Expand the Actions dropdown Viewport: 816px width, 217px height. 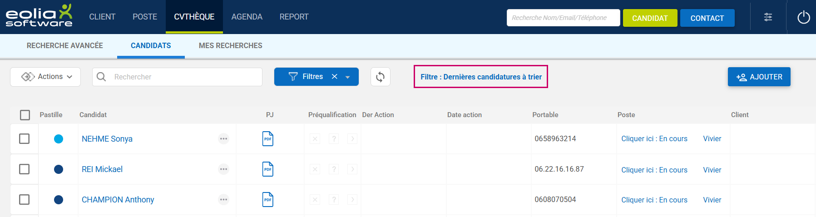(x=45, y=77)
